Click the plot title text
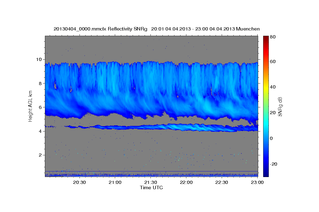Screen dimensions: 319x212 [157, 29]
